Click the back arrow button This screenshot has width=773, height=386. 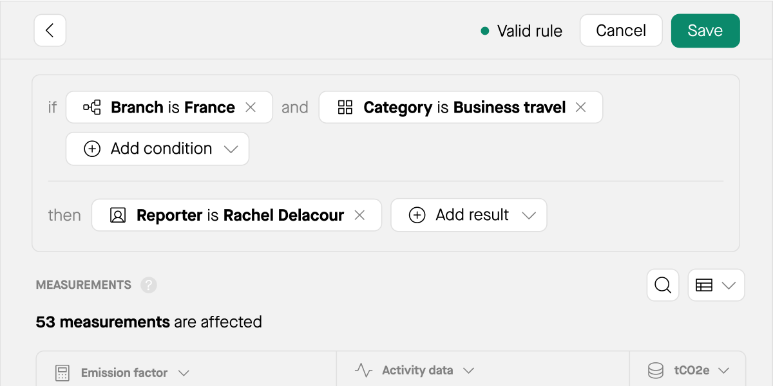tap(50, 31)
